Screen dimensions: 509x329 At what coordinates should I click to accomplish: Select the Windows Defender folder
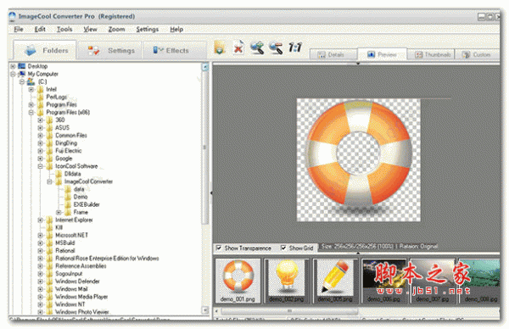pyautogui.click(x=77, y=282)
